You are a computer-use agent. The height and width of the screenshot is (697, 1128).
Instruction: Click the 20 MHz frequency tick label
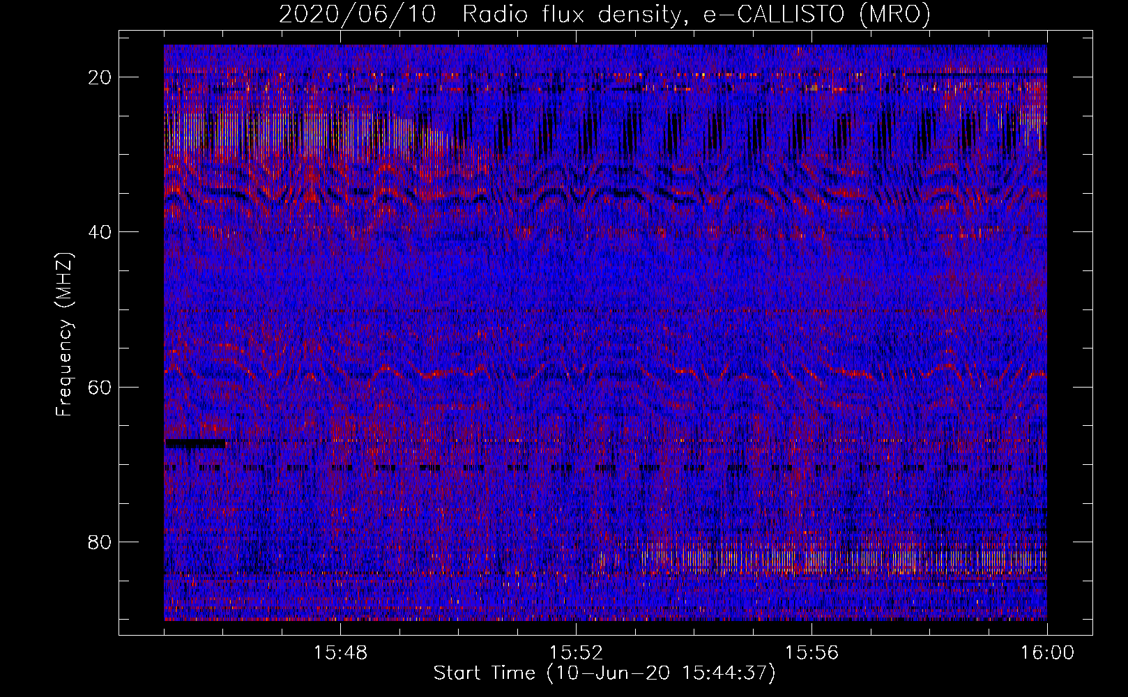(x=100, y=77)
